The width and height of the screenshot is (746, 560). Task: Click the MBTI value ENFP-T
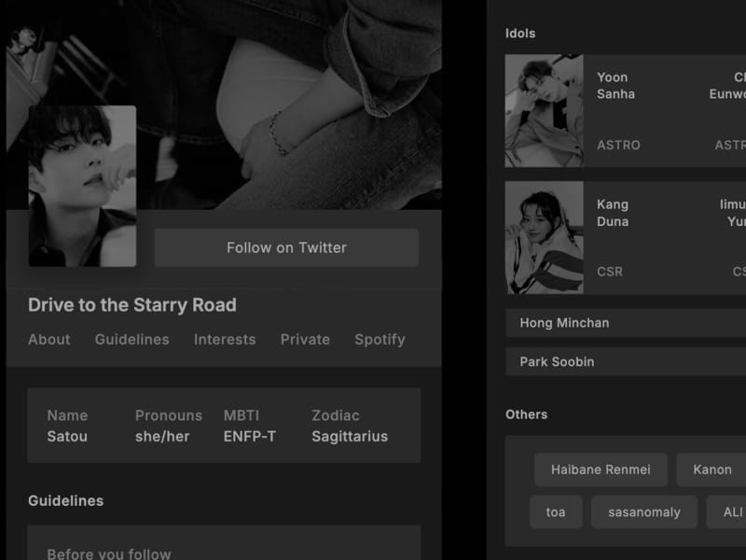point(250,436)
